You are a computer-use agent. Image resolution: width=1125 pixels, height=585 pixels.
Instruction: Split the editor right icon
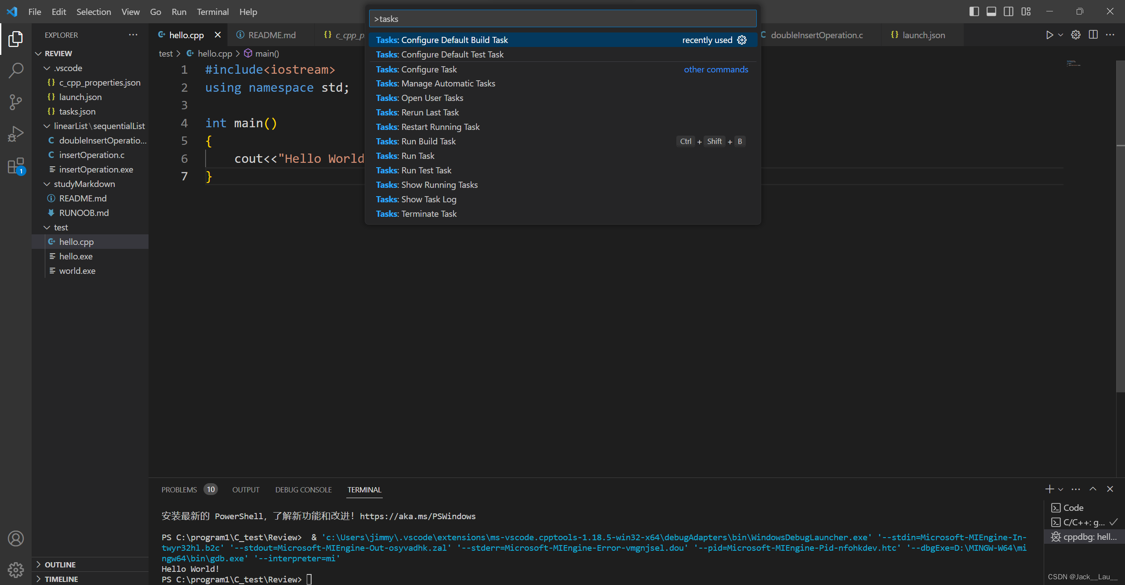(1093, 35)
